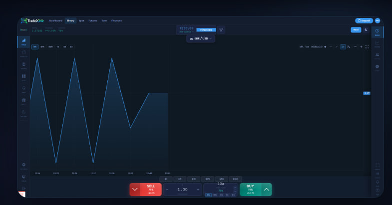The height and width of the screenshot is (205, 392).
Task: Toggle the Vol indicator
Action: (x=307, y=47)
